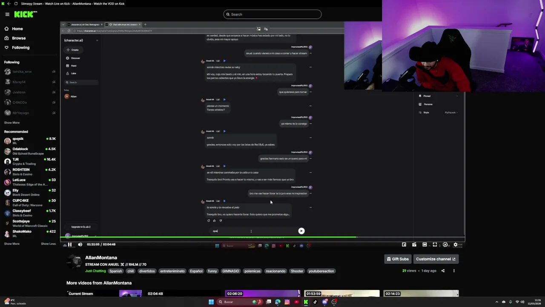The height and width of the screenshot is (307, 545).
Task: Collapse the list with Show Less
Action: coord(48,244)
